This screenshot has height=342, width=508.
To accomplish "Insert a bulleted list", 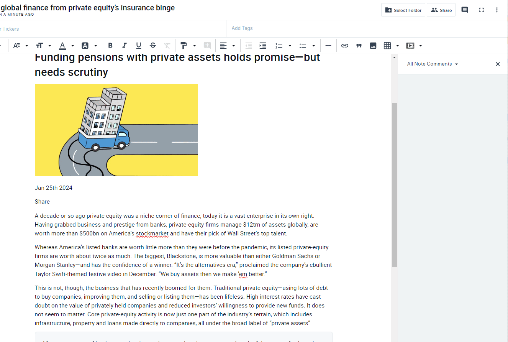I will pyautogui.click(x=303, y=46).
